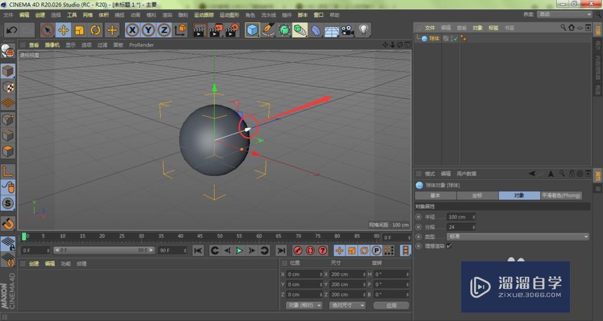Open the 用户数据 menu in attributes panel
This screenshot has width=603, height=321.
(466, 174)
